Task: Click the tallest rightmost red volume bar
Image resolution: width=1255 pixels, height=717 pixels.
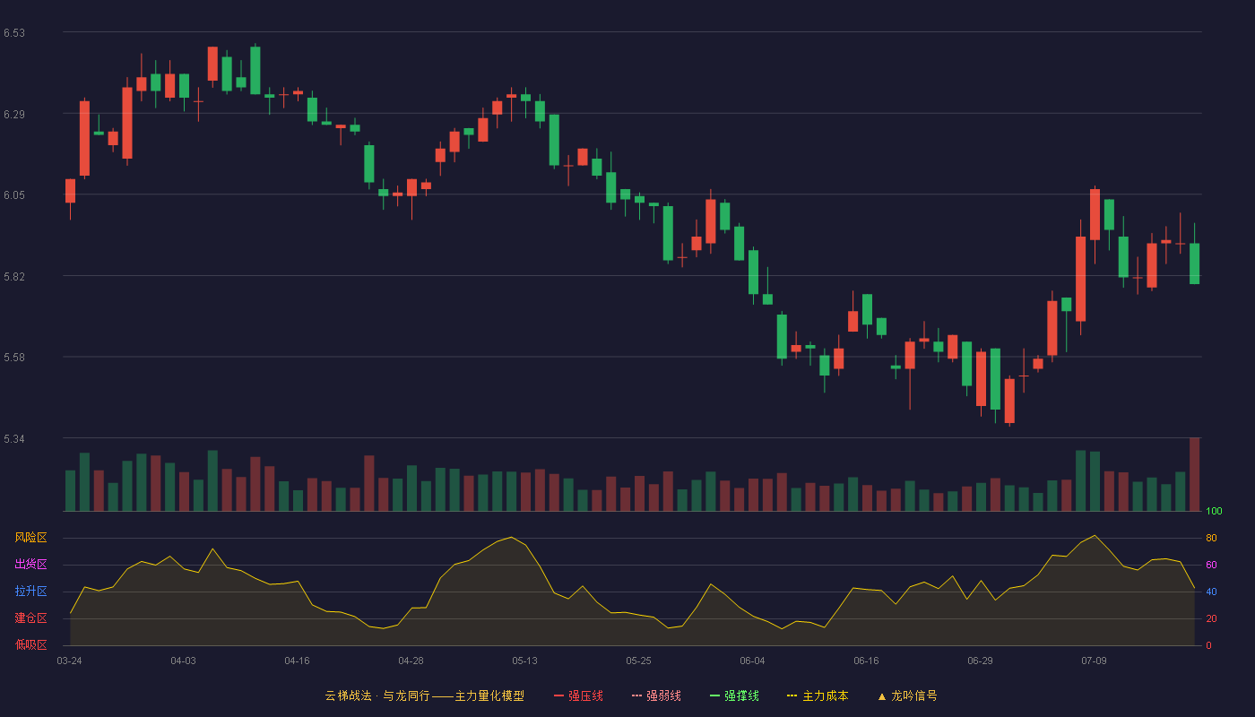Action: click(x=1194, y=474)
